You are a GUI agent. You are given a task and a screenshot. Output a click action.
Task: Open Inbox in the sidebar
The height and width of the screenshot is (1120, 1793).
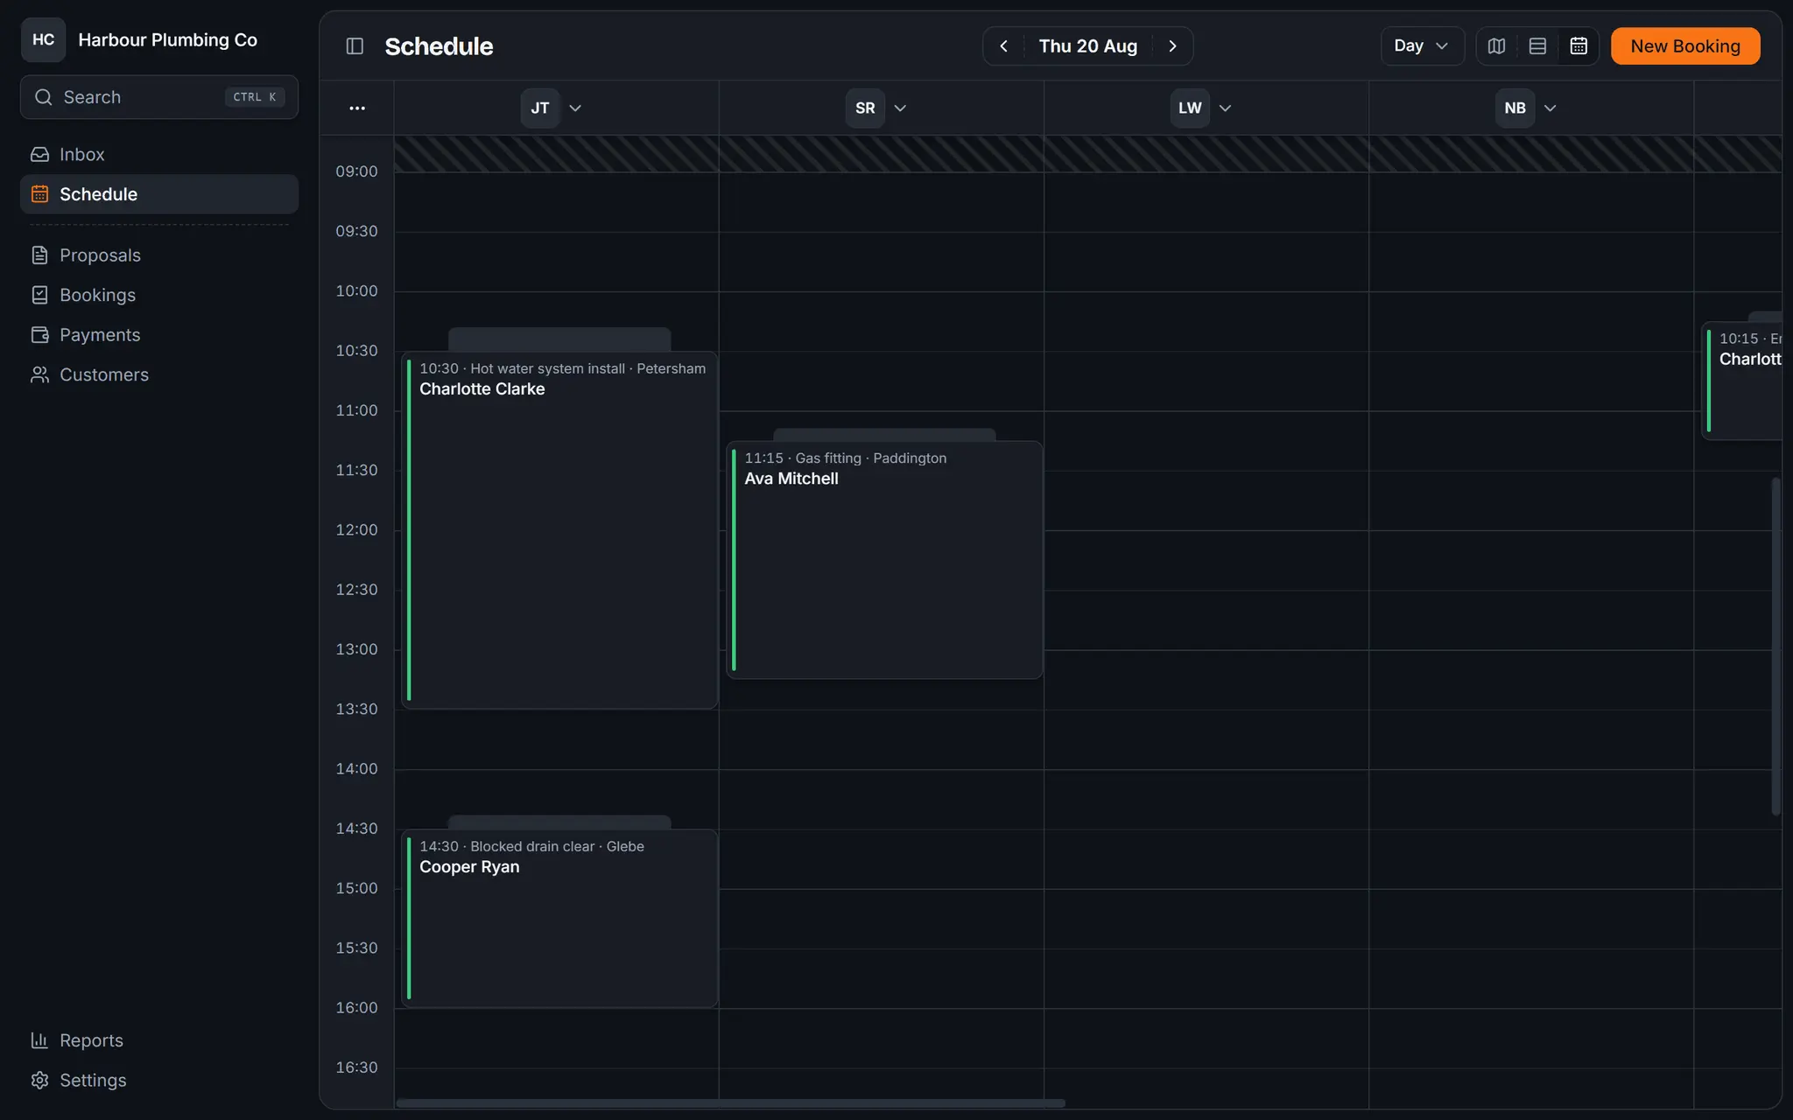(159, 155)
